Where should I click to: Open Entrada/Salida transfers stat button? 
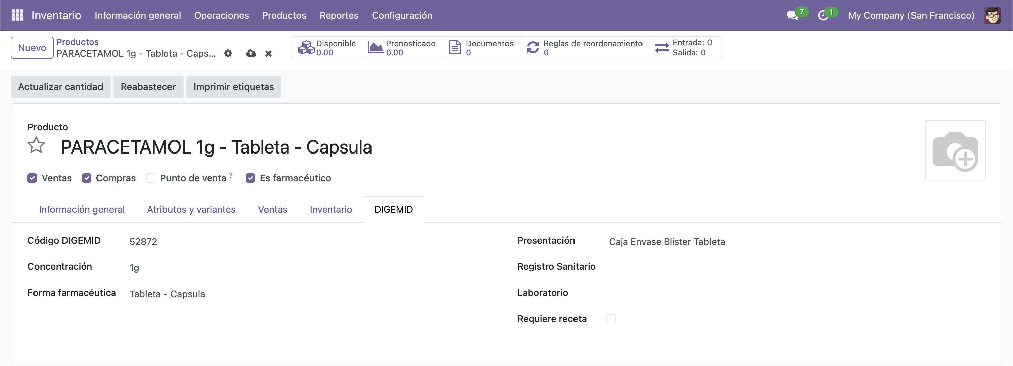pos(685,48)
